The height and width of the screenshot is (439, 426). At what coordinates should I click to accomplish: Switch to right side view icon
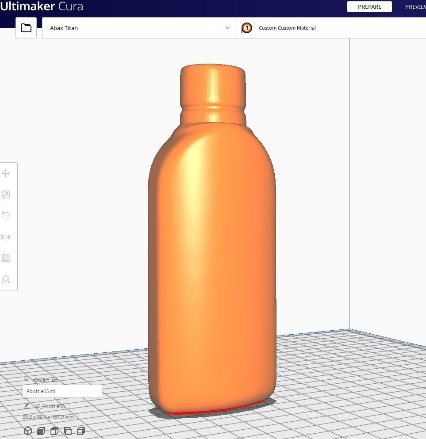tap(81, 431)
